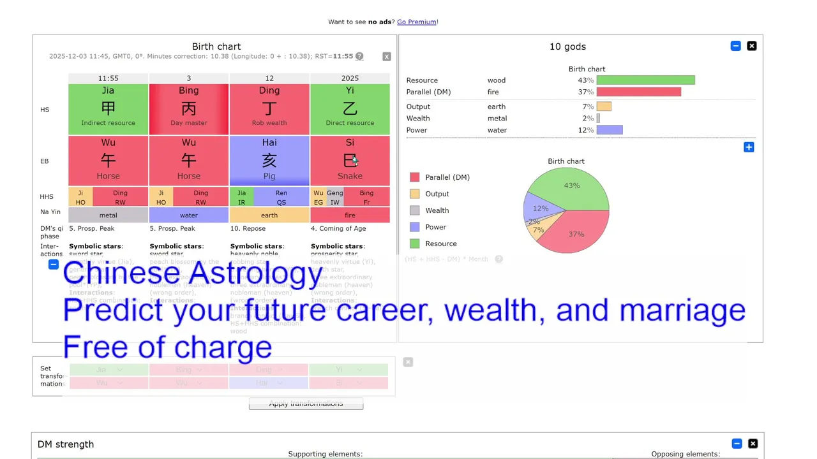Screen dimensions: 817x459
Task: Close the DM strength panel
Action: (753, 444)
